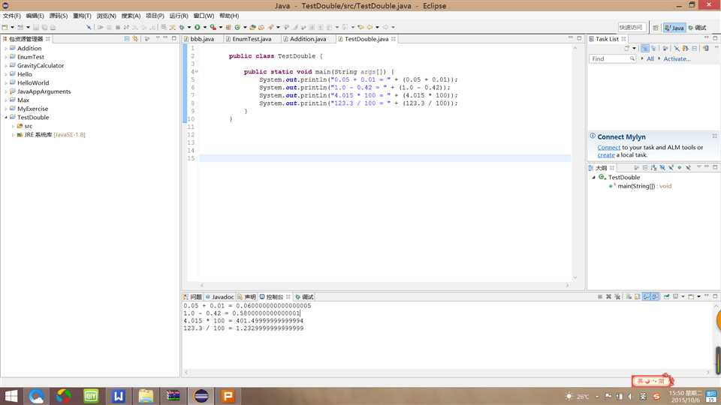Click the New file wizard icon
The width and height of the screenshot is (721, 405).
click(x=5, y=27)
